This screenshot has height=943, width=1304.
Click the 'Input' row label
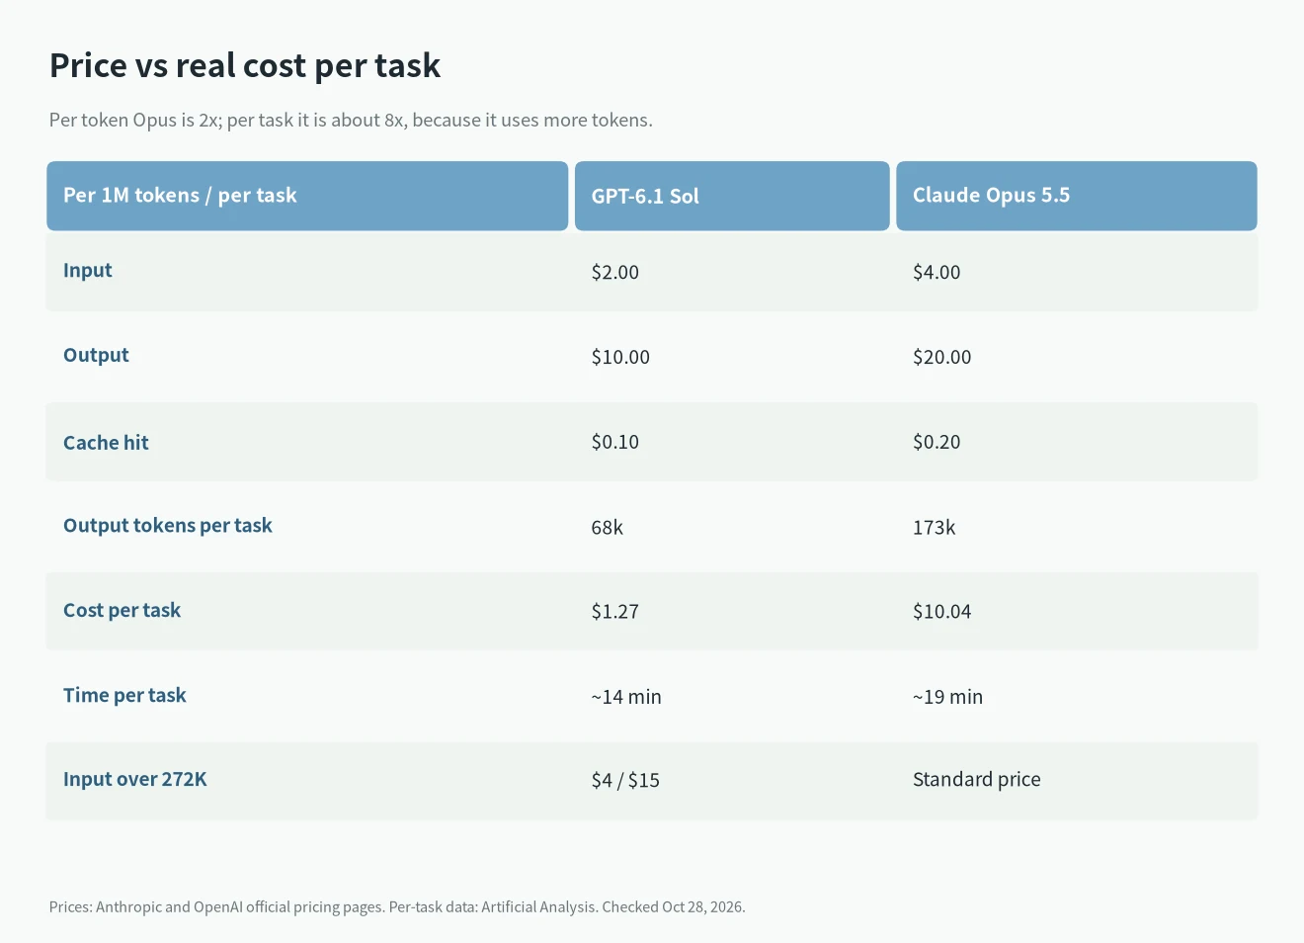point(87,271)
